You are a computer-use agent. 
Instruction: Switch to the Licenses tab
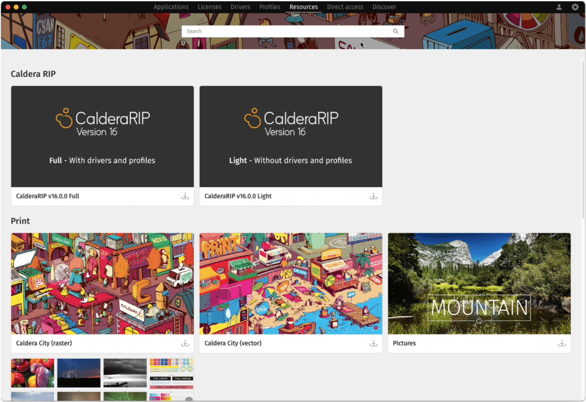[209, 7]
